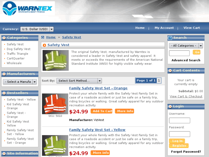Image resolution: width=209 pixels, height=157 pixels.
Task: Open My Account in top navigation
Action: [164, 28]
